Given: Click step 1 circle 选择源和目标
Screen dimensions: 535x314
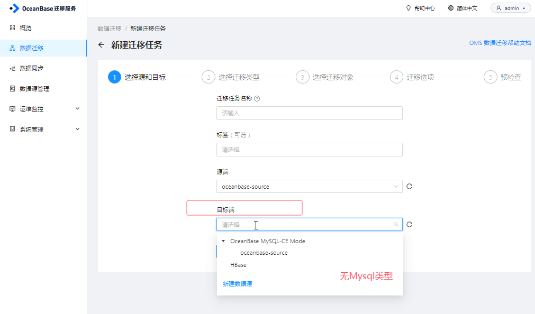Looking at the screenshot, I should (115, 77).
